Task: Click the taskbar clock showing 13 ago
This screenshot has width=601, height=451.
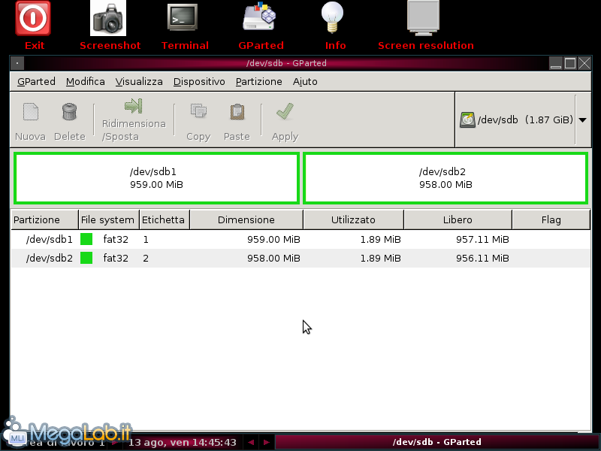Action: (183, 442)
